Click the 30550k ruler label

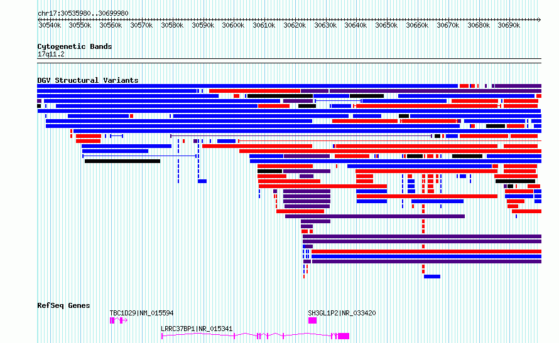click(80, 26)
